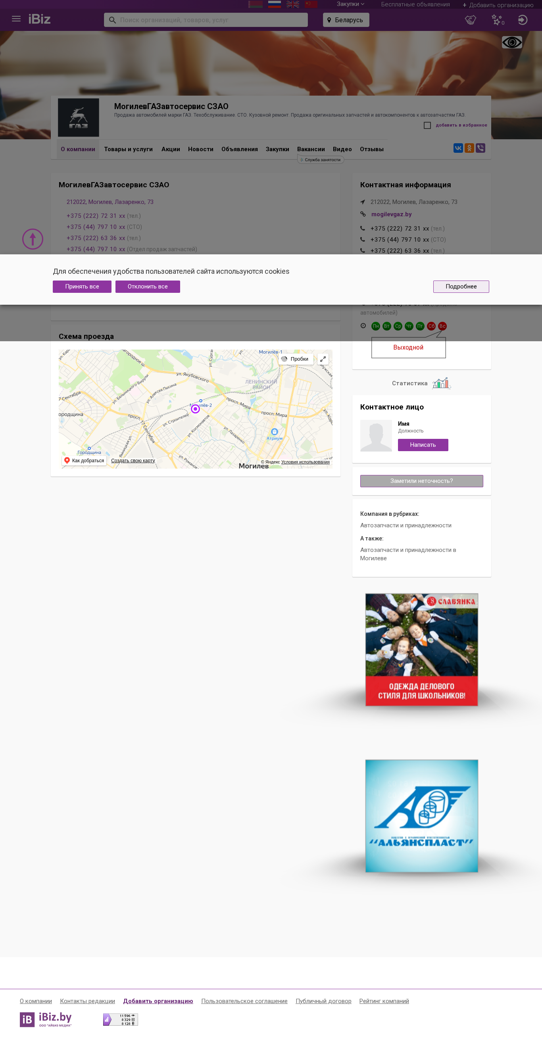
Task: Open the favorites stars icon
Action: click(497, 20)
